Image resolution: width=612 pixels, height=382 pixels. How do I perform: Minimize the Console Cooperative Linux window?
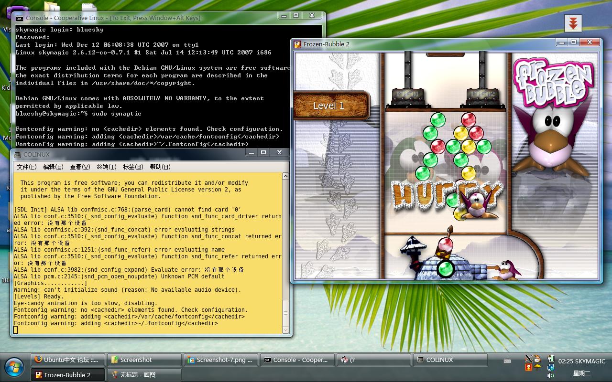click(x=284, y=16)
